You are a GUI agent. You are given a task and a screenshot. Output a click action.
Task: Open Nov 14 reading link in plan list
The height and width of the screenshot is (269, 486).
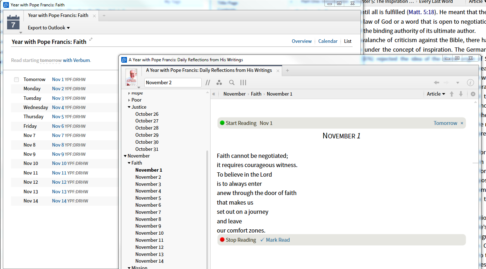[59, 201]
